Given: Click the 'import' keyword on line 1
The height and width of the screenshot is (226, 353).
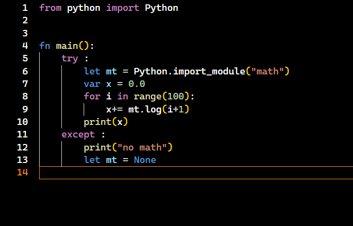Looking at the screenshot, I should coord(123,8).
